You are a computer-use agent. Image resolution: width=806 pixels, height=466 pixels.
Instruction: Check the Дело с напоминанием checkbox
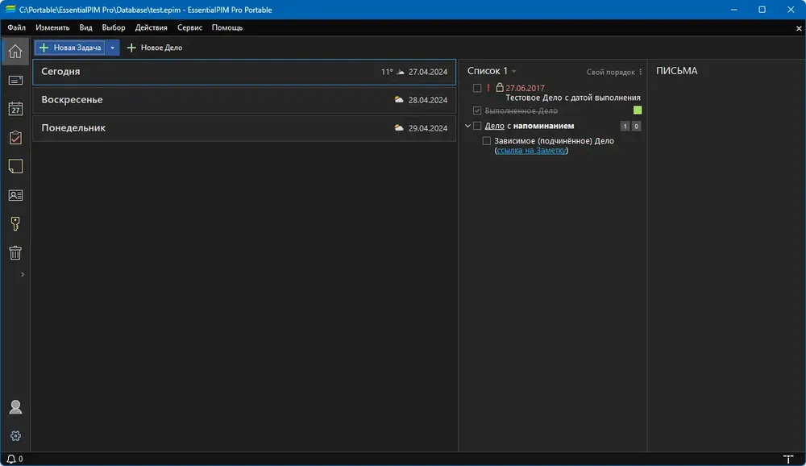pyautogui.click(x=477, y=126)
